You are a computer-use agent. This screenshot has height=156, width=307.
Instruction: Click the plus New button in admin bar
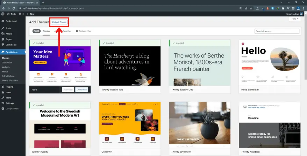click(x=30, y=14)
